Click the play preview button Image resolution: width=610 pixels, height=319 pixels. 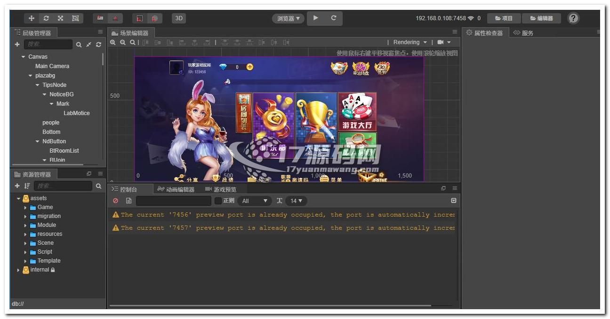point(315,18)
